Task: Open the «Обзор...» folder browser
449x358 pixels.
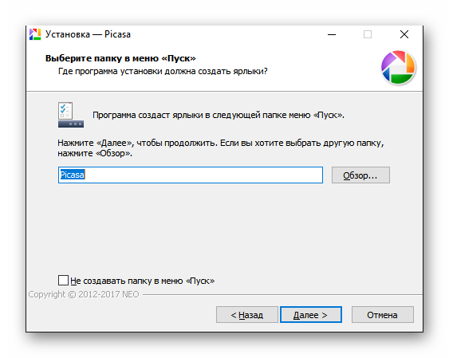Action: tap(360, 175)
